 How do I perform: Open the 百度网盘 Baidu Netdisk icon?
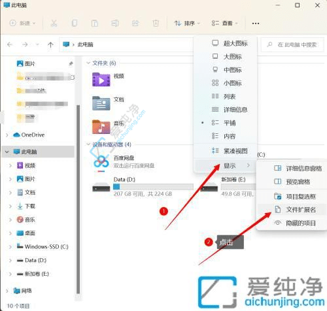click(101, 163)
